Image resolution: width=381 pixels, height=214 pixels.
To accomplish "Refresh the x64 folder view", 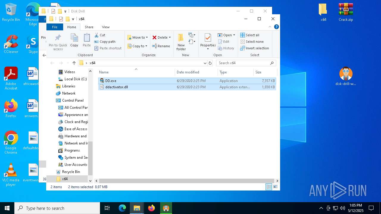I will (x=210, y=63).
